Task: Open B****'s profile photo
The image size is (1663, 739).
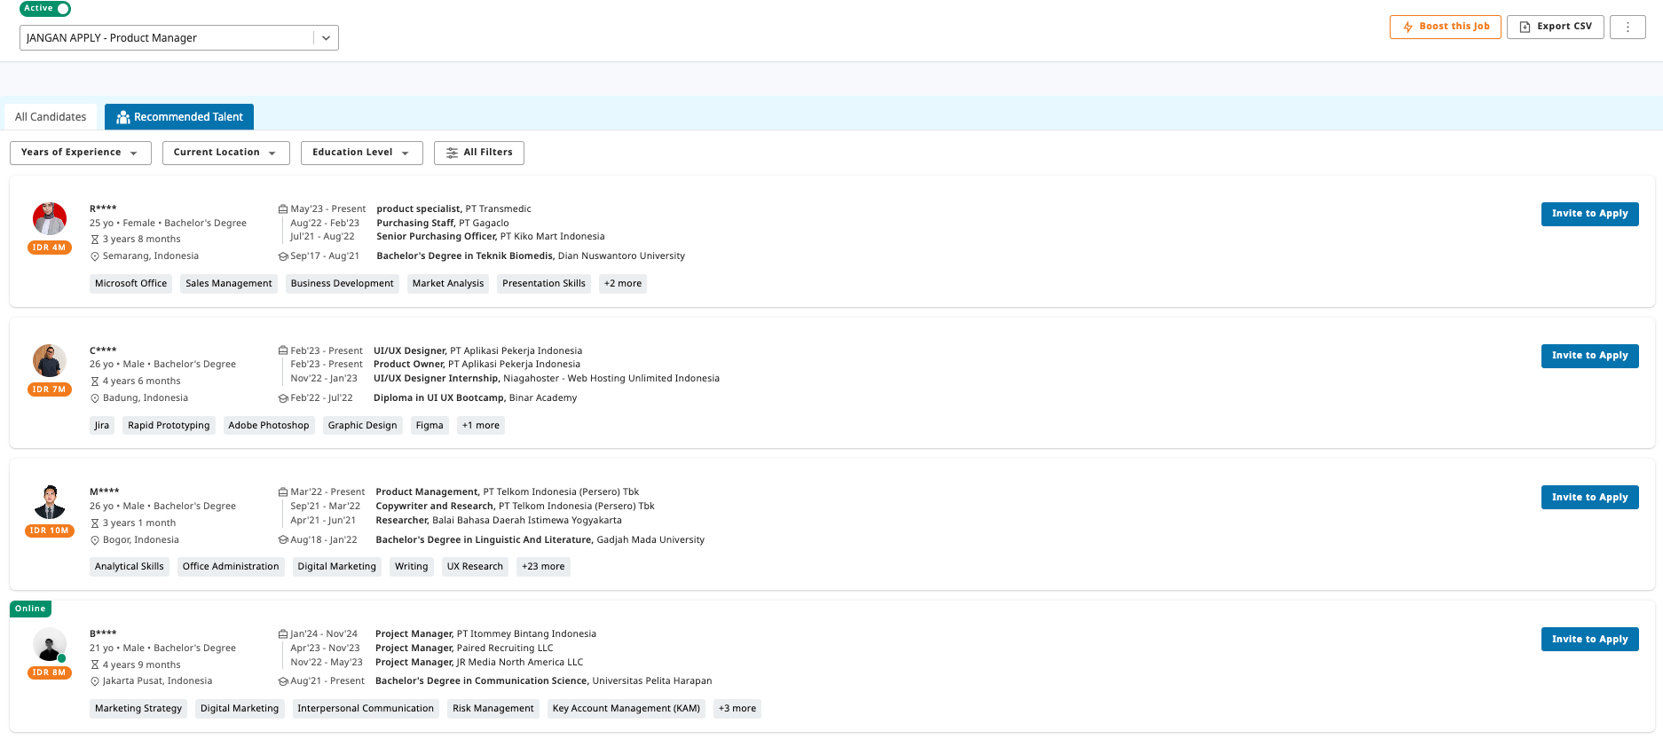Action: [x=50, y=644]
